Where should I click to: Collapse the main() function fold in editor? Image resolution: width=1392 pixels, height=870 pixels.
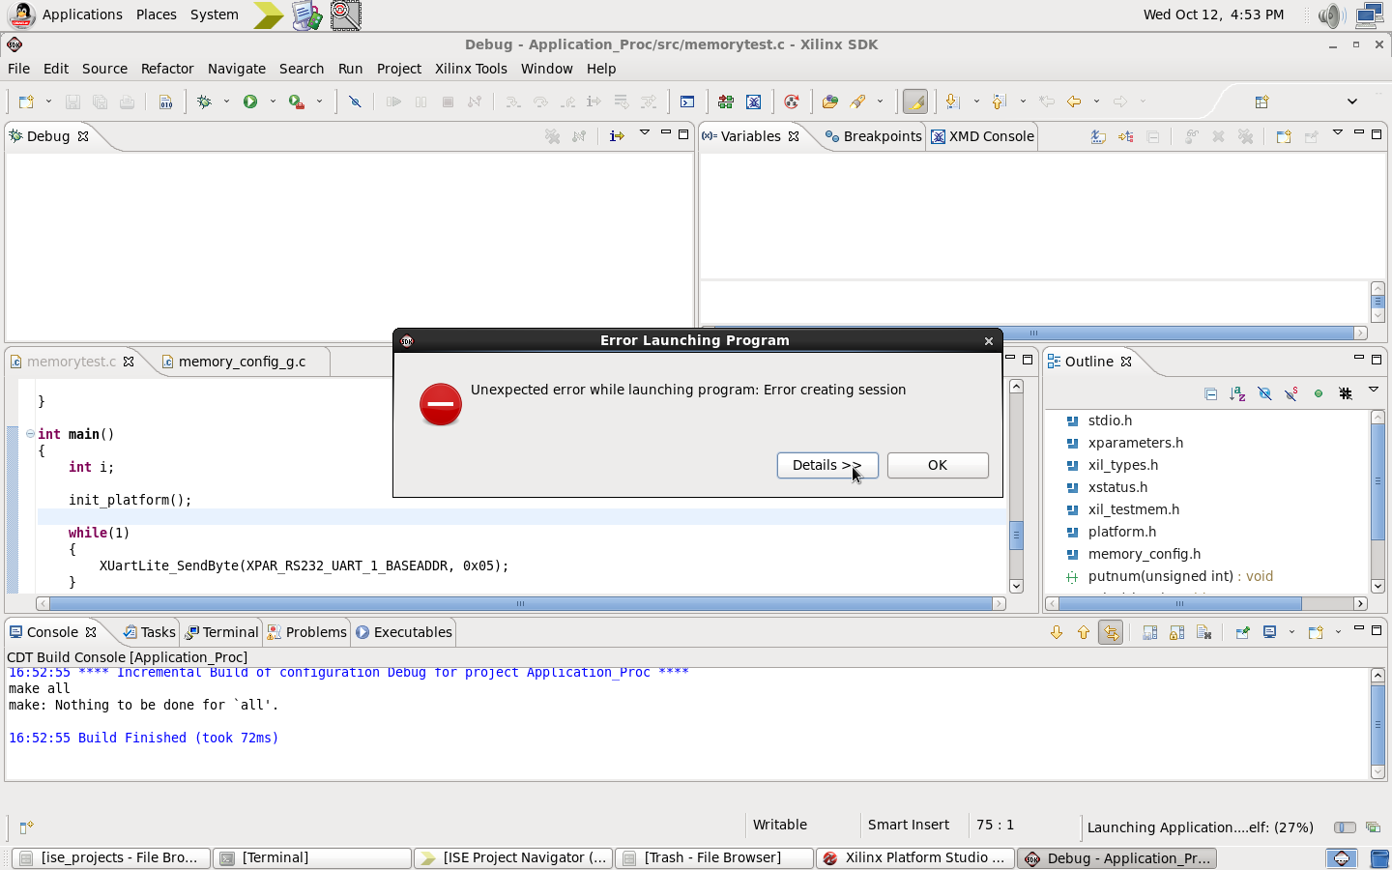click(x=30, y=434)
